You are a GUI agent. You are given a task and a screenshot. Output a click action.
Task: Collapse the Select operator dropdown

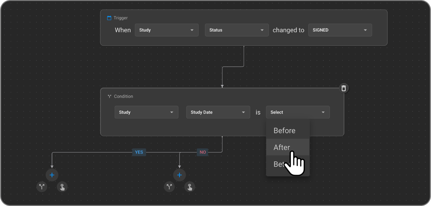(x=298, y=112)
